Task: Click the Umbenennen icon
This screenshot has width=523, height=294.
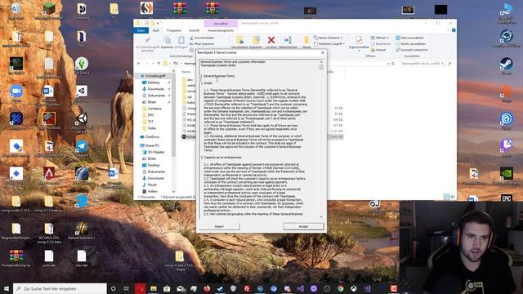Action: [x=288, y=40]
